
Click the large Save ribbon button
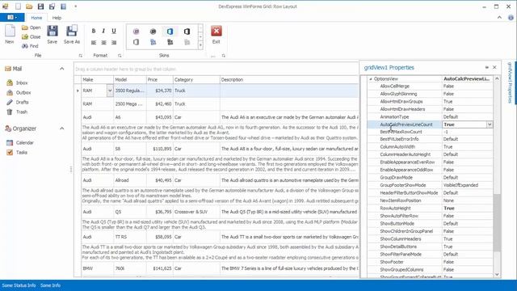[x=52, y=34]
